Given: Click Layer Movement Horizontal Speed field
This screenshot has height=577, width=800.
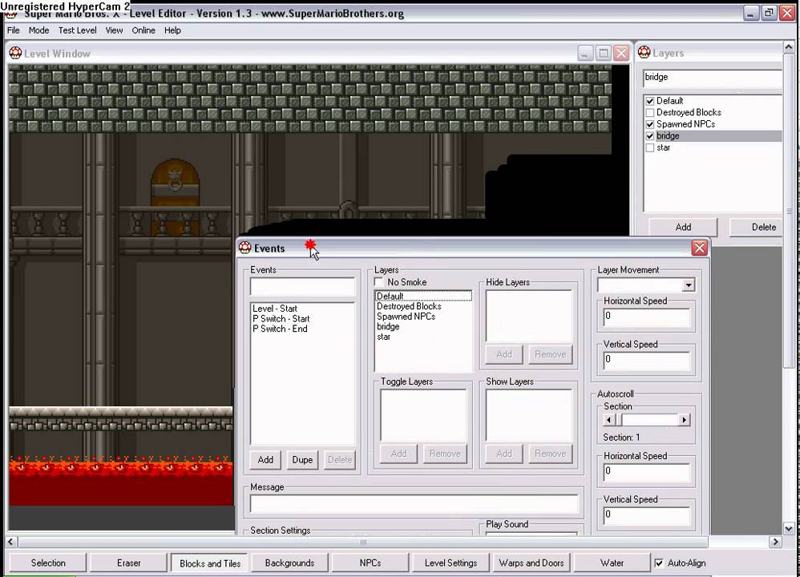Looking at the screenshot, I should click(646, 317).
